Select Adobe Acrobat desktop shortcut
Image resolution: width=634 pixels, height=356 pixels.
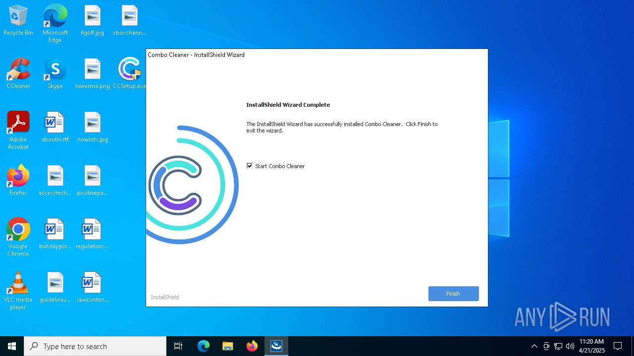(x=18, y=131)
